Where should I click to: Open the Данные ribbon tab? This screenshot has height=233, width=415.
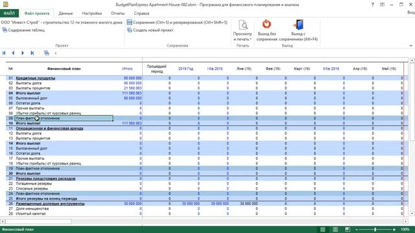point(65,13)
